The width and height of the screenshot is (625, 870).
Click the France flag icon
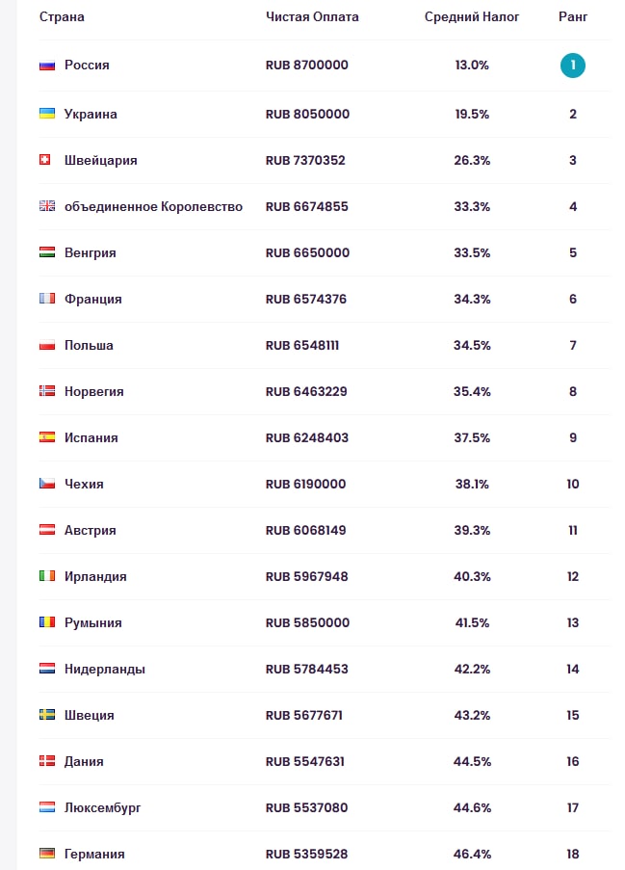pos(47,299)
